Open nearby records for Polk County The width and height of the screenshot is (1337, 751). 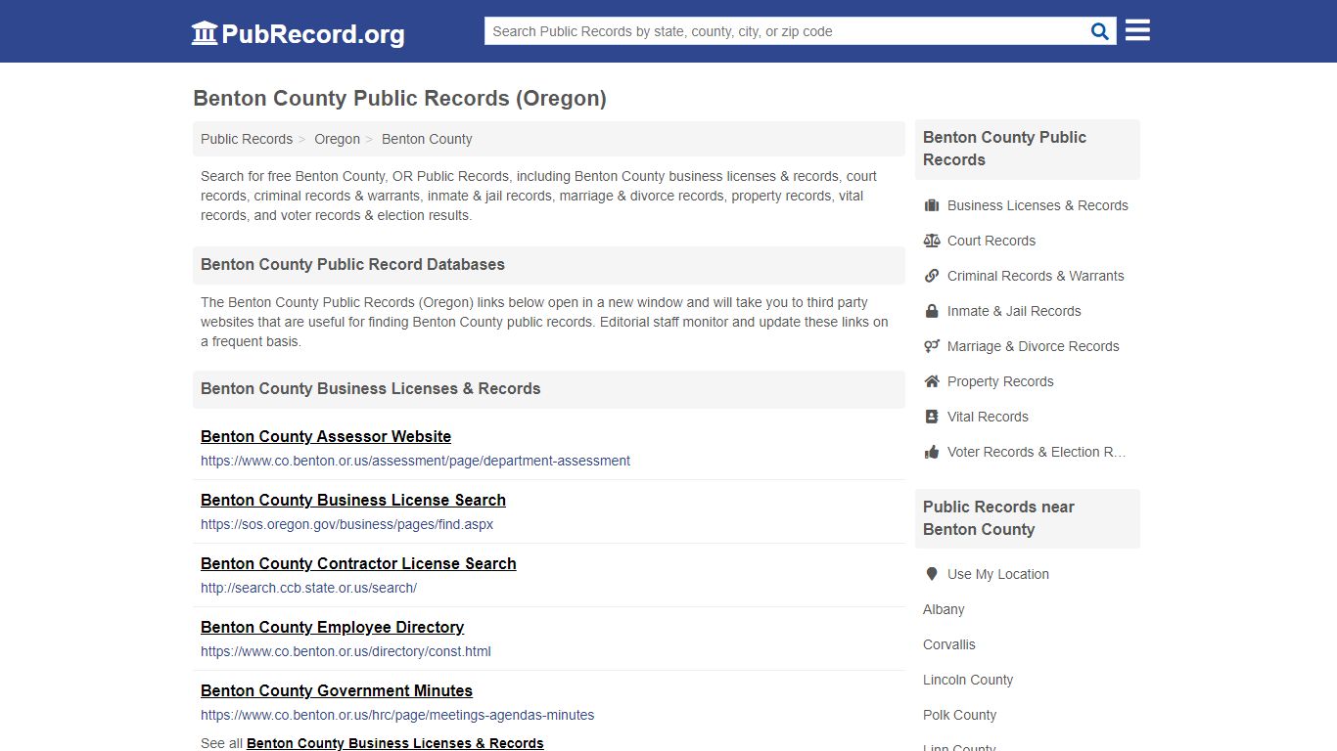[959, 715]
